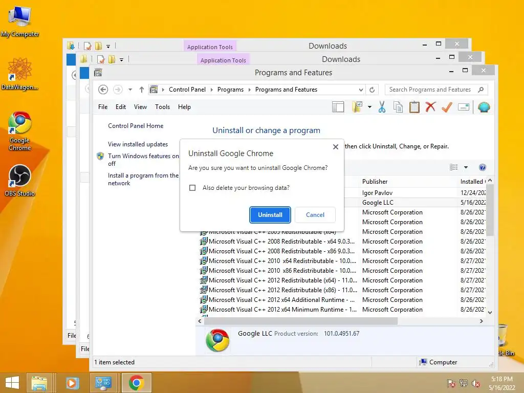Expand the breadcrumb arrow after Programs

249,90
